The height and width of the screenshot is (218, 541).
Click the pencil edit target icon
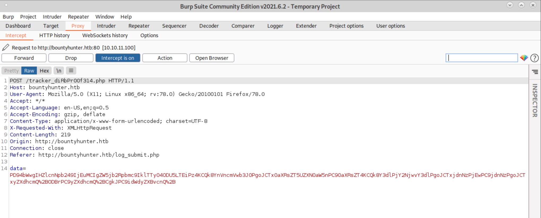tap(6, 48)
